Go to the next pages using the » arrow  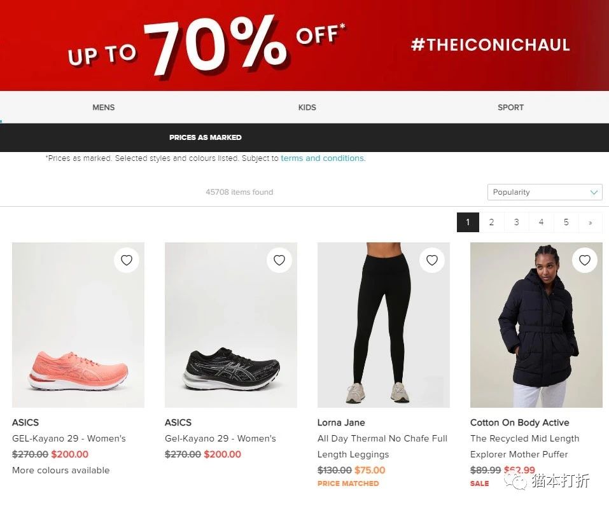pos(591,223)
